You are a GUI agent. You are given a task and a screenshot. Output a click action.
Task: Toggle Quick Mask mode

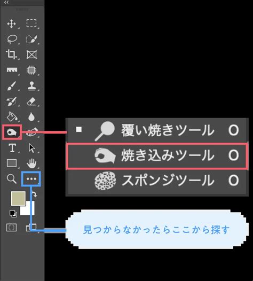pos(11,228)
